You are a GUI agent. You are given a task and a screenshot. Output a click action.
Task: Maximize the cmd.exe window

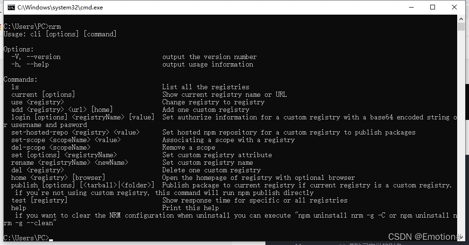pyautogui.click(x=433, y=7)
